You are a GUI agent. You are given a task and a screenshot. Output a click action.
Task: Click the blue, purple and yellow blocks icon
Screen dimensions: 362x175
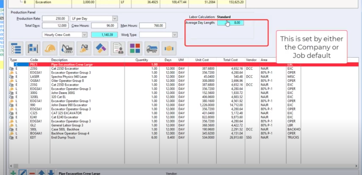101,48
